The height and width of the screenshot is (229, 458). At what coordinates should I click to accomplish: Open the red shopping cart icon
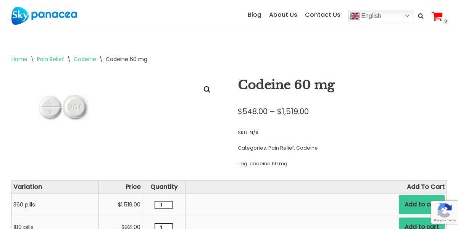point(437,16)
